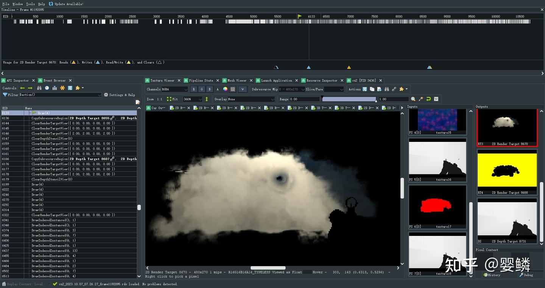This screenshot has width=545, height=288.
Task: Select event 6179 ClearDepthStencilView(0)
Action: pyautogui.click(x=69, y=179)
